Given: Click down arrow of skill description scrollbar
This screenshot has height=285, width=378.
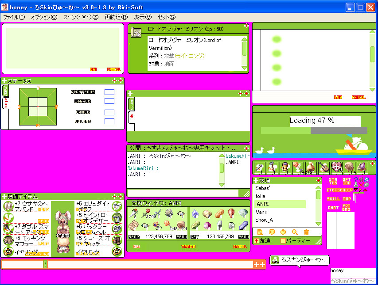Looking at the screenshot, I should pos(244,68).
